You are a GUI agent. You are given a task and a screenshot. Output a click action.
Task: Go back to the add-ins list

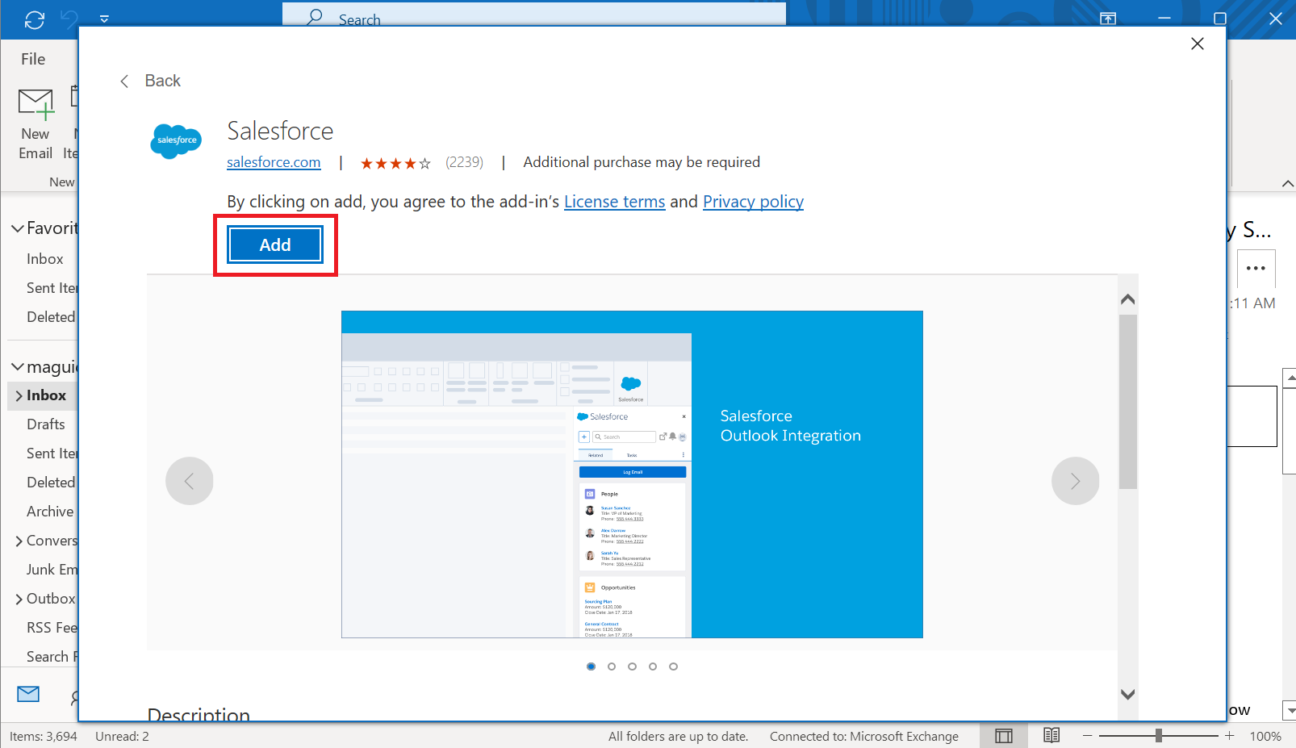point(151,81)
